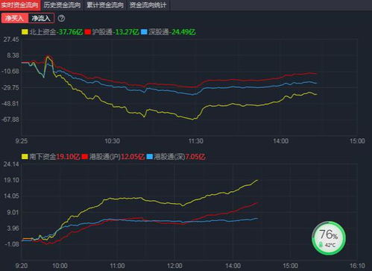The width and height of the screenshot is (372, 271).
Task: Click the red 沪股通 legend swatch
Action: pos(87,32)
